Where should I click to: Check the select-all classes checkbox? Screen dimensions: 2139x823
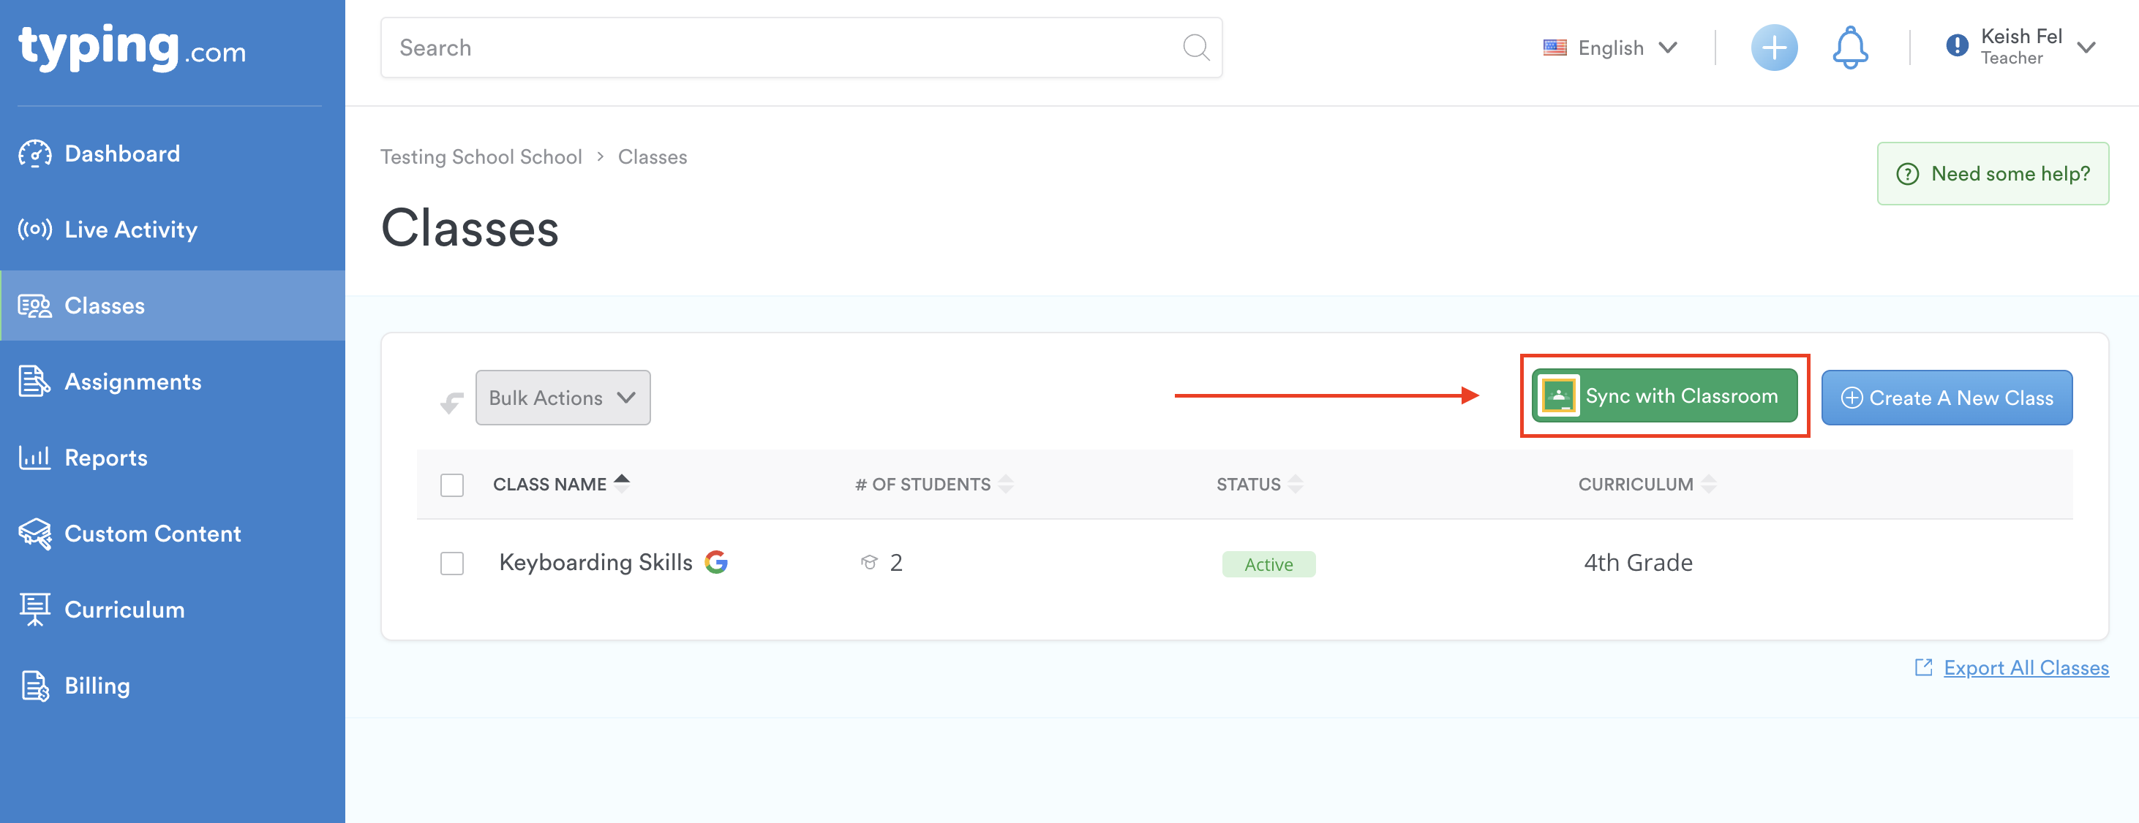(x=451, y=485)
